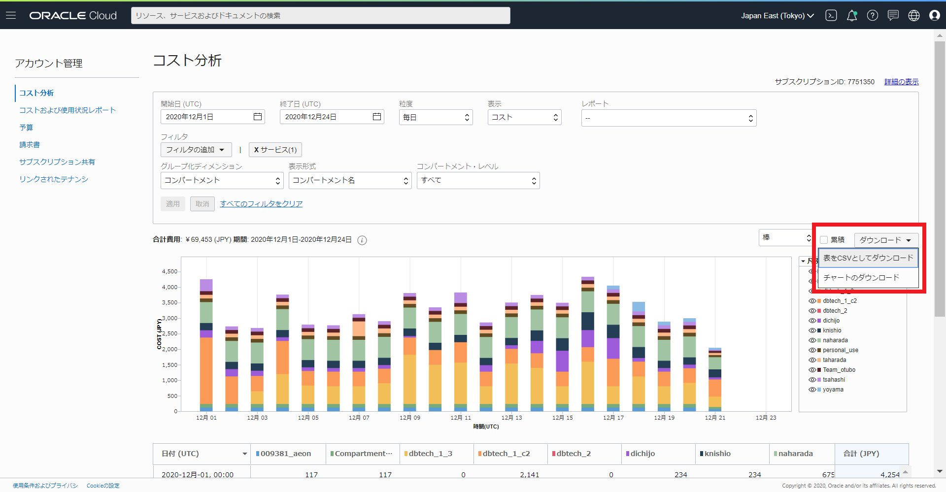Expand the フィルタの追加 dropdown

(x=196, y=150)
